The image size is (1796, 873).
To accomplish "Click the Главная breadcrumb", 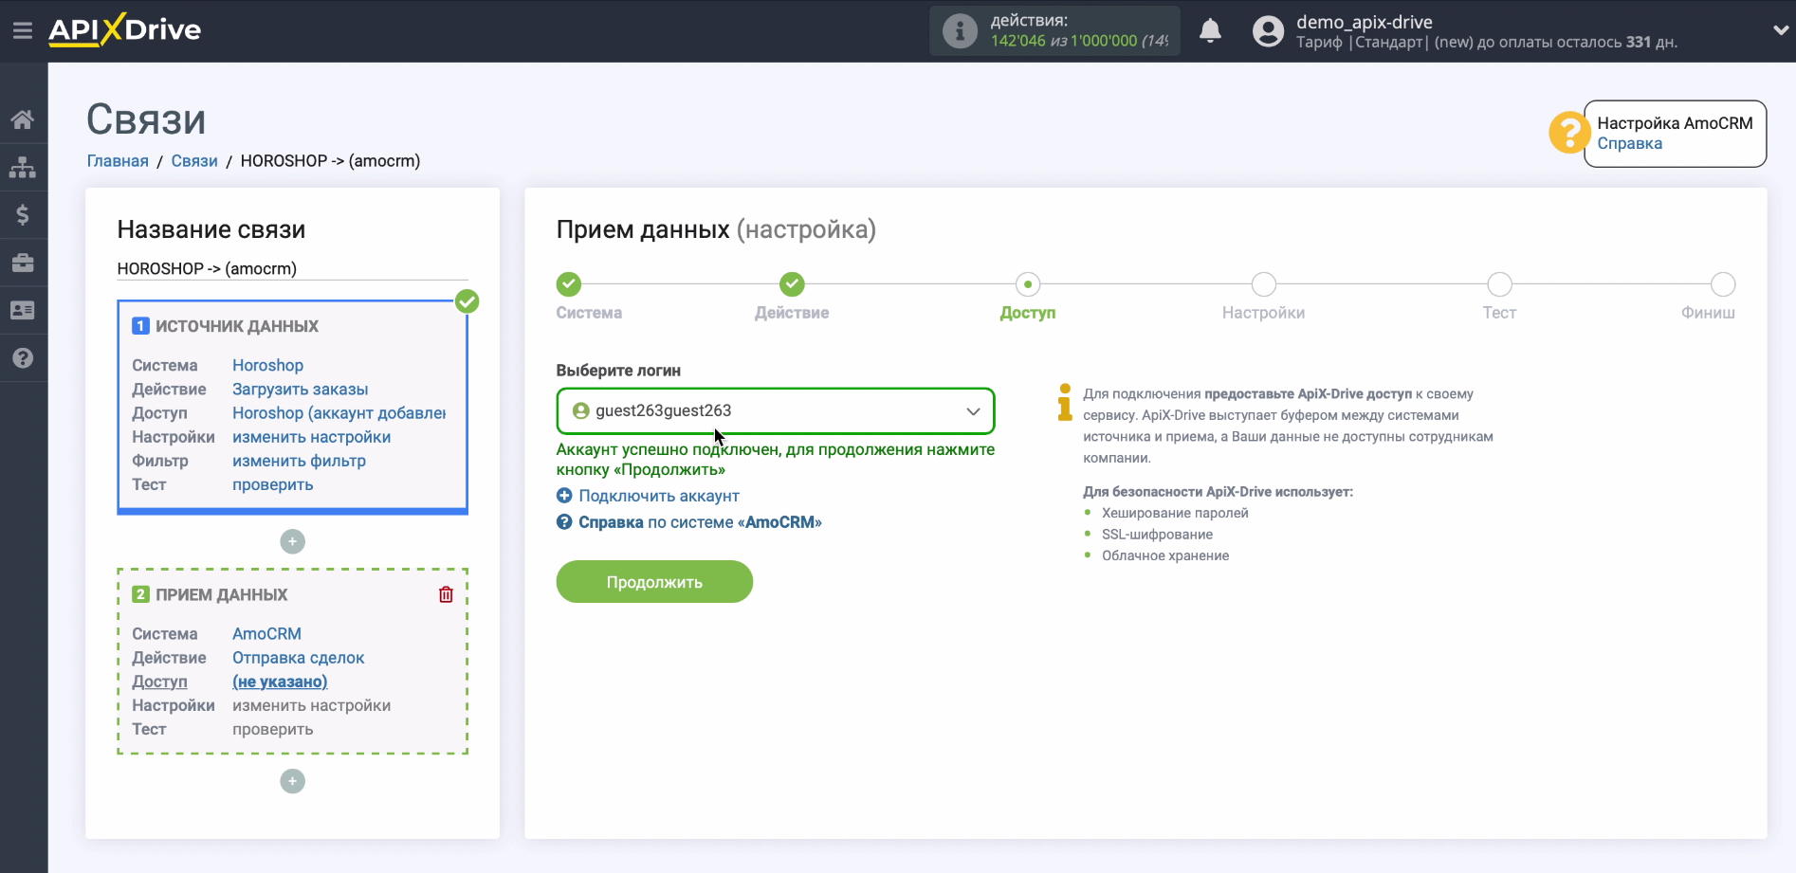I will coord(118,161).
